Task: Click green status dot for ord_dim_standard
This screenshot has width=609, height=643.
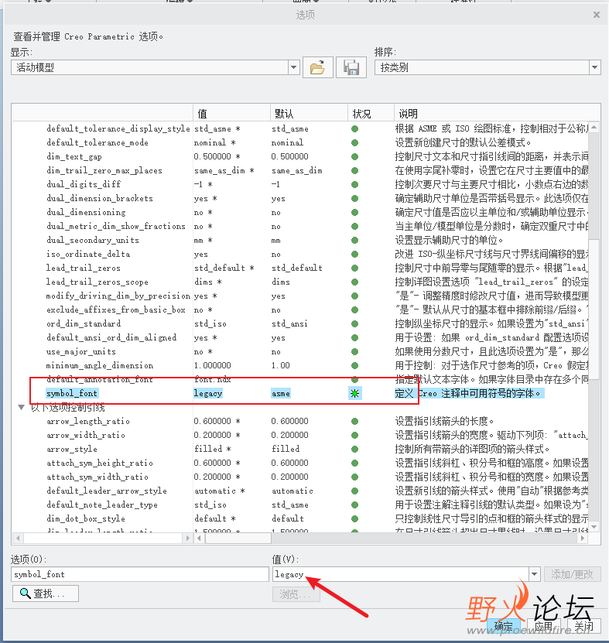Action: 354,324
